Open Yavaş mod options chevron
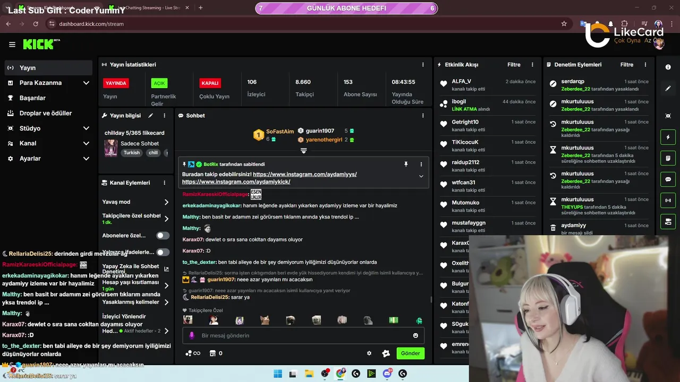Screen dimensions: 680x382 [x=166, y=202]
